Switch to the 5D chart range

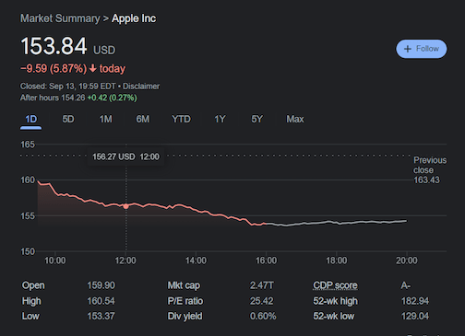coord(68,119)
